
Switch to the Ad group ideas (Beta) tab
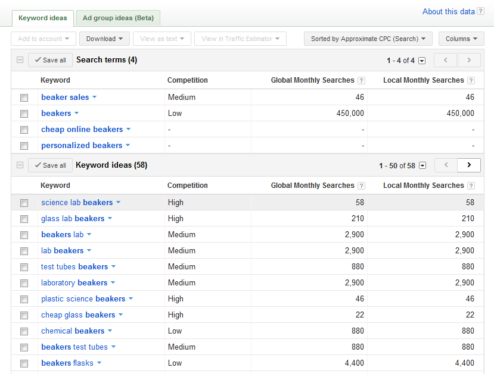tap(118, 18)
